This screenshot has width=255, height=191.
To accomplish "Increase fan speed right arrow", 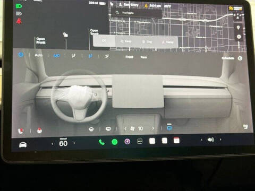I will [153, 128].
